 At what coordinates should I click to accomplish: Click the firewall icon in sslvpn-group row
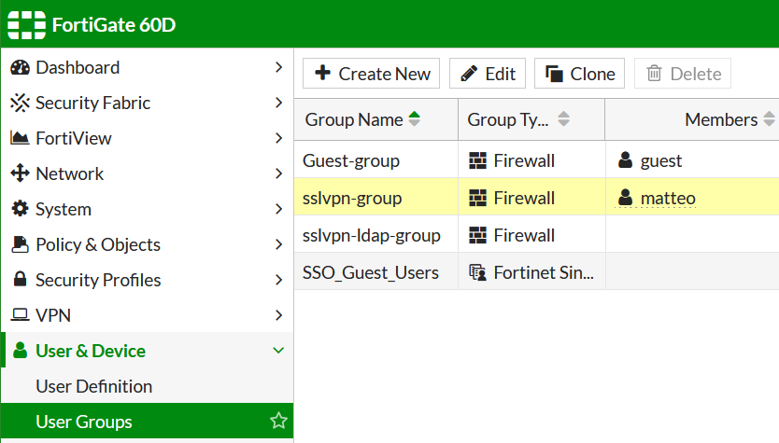(x=477, y=198)
